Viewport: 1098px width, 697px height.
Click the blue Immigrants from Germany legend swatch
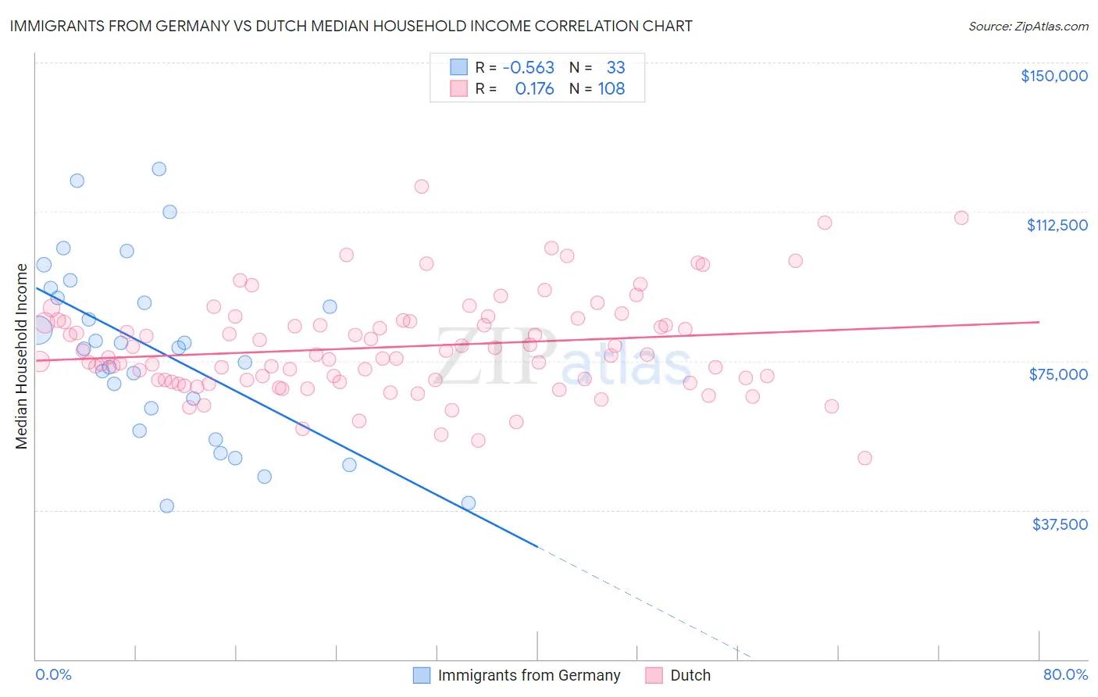click(x=422, y=675)
